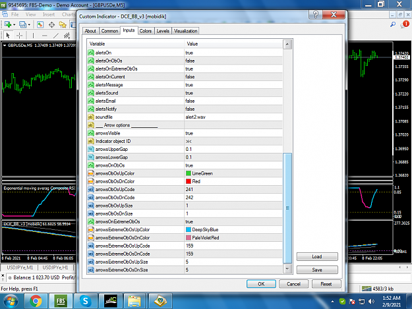Click the soundfile string icon
This screenshot has height=309, width=412.
pos(91,117)
